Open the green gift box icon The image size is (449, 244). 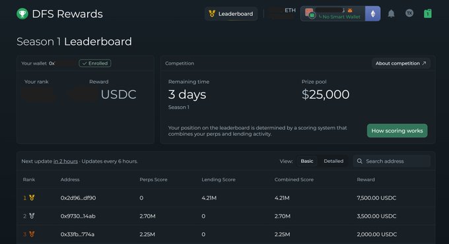pos(427,13)
